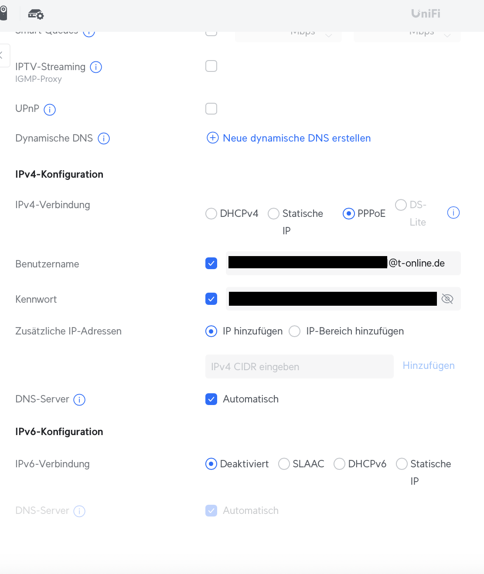Viewport: 484px width, 574px height.
Task: Focus the IPv4 CIDR eingeben field
Action: point(299,366)
